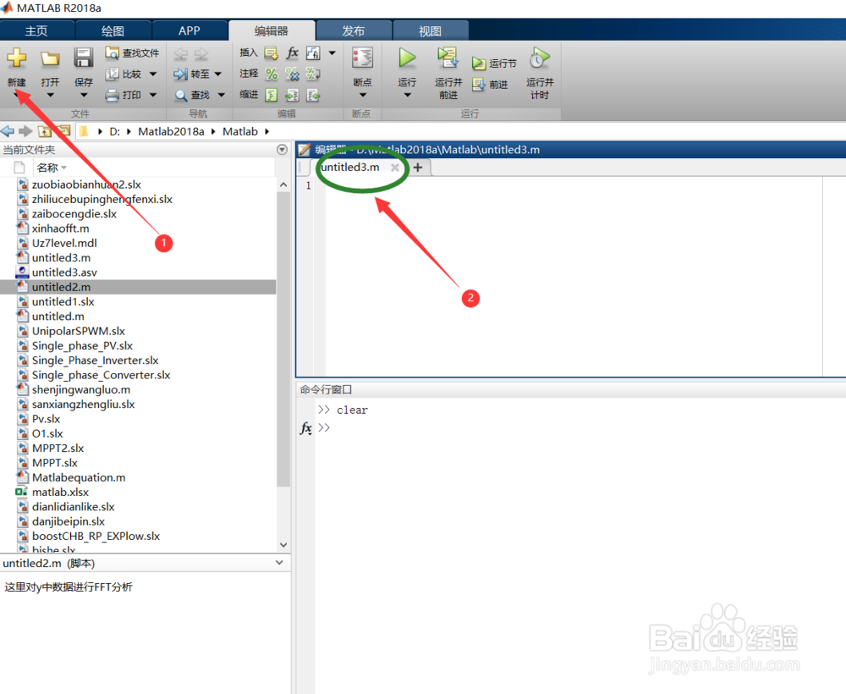The image size is (846, 694).
Task: Click Run and Time (运行并计时) icon
Action: 540,58
